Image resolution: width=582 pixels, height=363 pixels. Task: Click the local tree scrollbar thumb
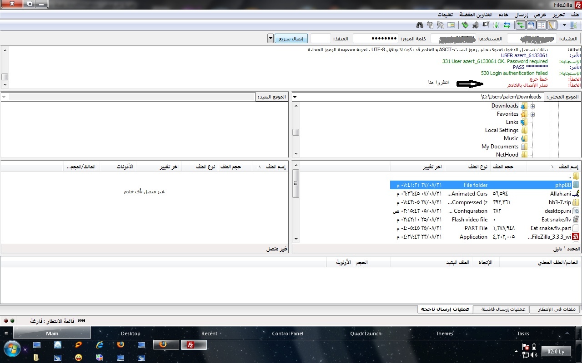[x=296, y=132]
